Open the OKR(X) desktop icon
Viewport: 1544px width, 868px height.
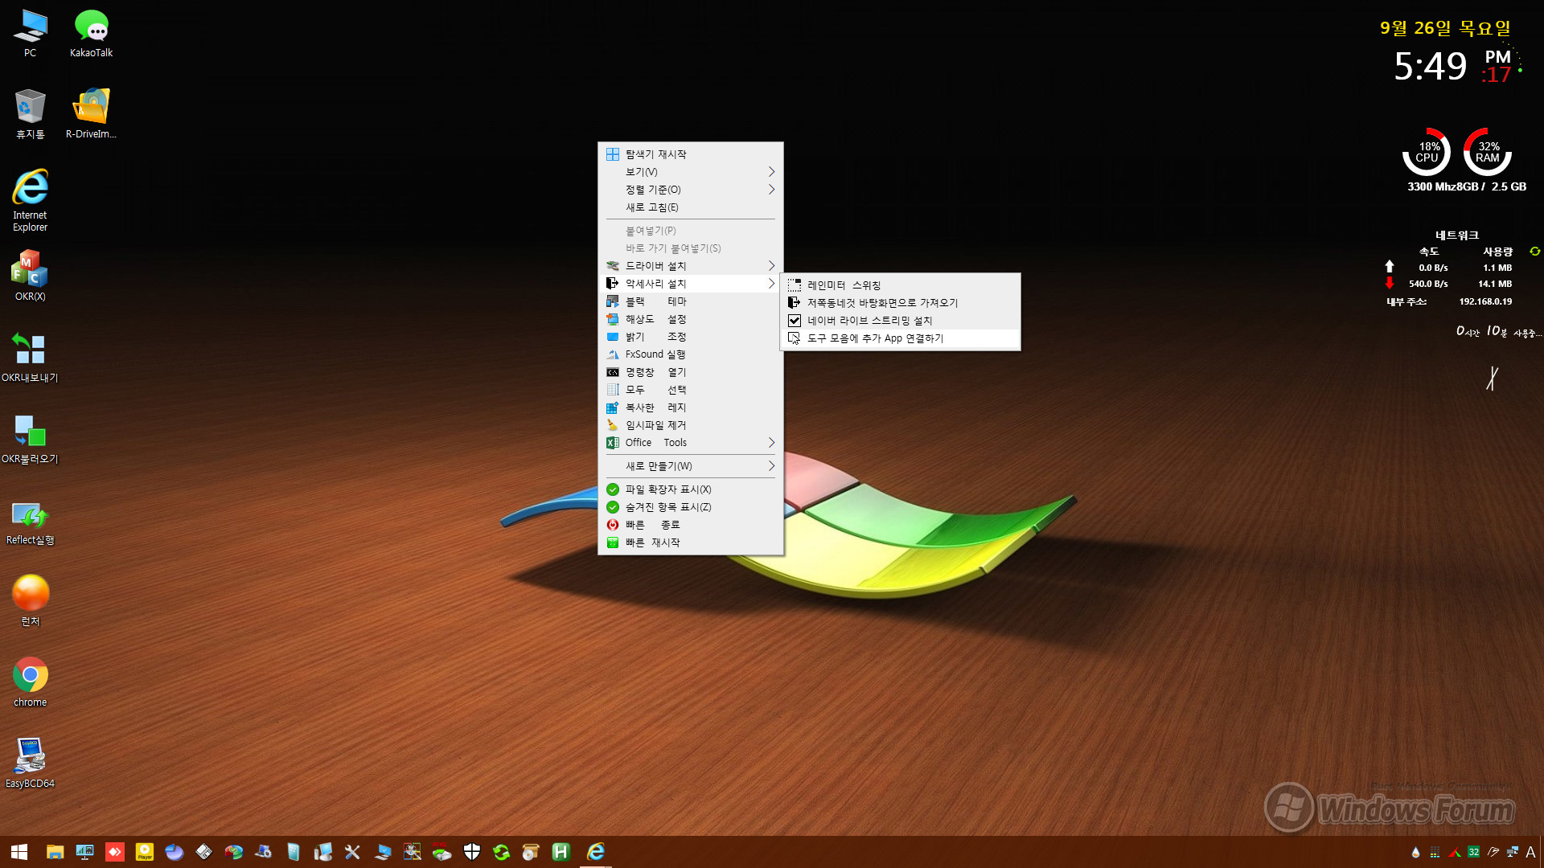click(x=30, y=276)
